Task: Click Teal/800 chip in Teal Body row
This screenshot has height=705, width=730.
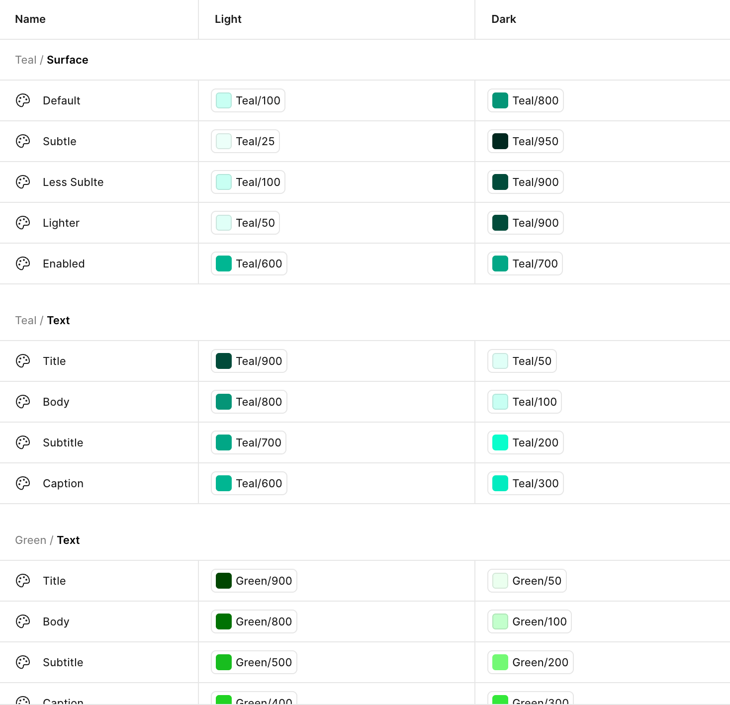Action: coord(249,402)
